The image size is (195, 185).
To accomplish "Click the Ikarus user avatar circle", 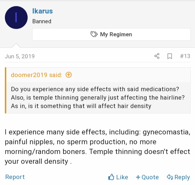I will 16,18.
